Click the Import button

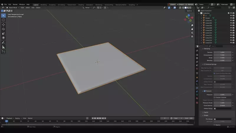point(180,4)
